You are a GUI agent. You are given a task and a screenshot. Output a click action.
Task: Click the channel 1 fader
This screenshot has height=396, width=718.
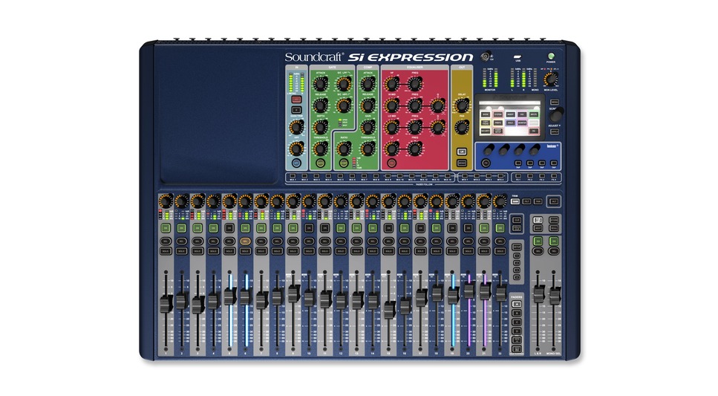tap(166, 304)
